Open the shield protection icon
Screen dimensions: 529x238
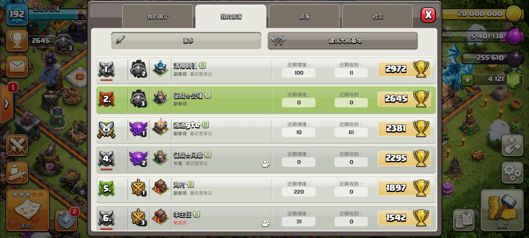pos(66,220)
